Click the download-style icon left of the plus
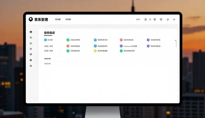Viewport: 205px width, 118px height. (x=168, y=20)
